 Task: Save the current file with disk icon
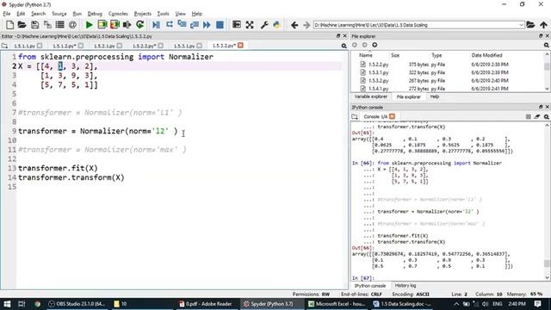click(34, 25)
